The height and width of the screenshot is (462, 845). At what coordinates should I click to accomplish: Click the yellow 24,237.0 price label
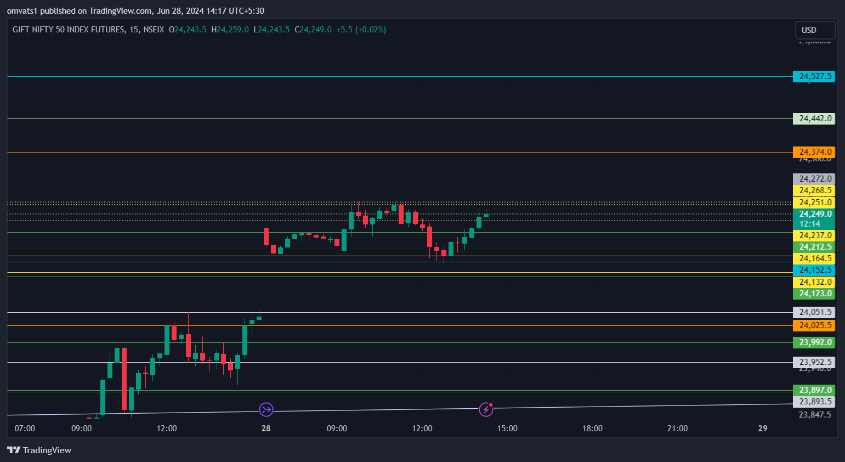[x=814, y=235]
